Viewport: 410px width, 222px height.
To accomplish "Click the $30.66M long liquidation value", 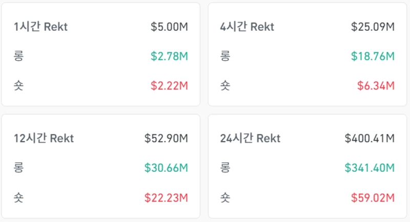I will click(166, 167).
